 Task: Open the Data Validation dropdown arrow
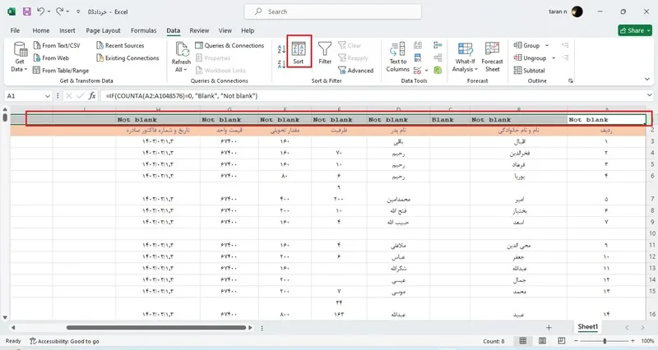(426, 71)
